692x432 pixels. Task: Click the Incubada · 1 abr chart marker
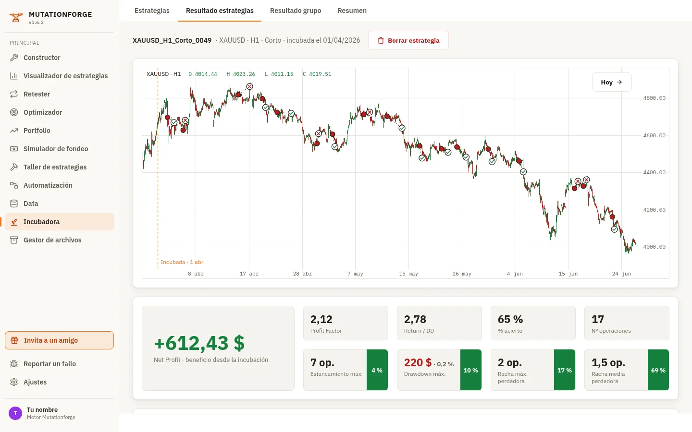182,262
